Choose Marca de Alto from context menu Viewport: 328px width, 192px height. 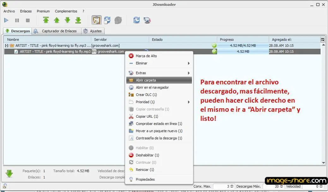(159, 56)
